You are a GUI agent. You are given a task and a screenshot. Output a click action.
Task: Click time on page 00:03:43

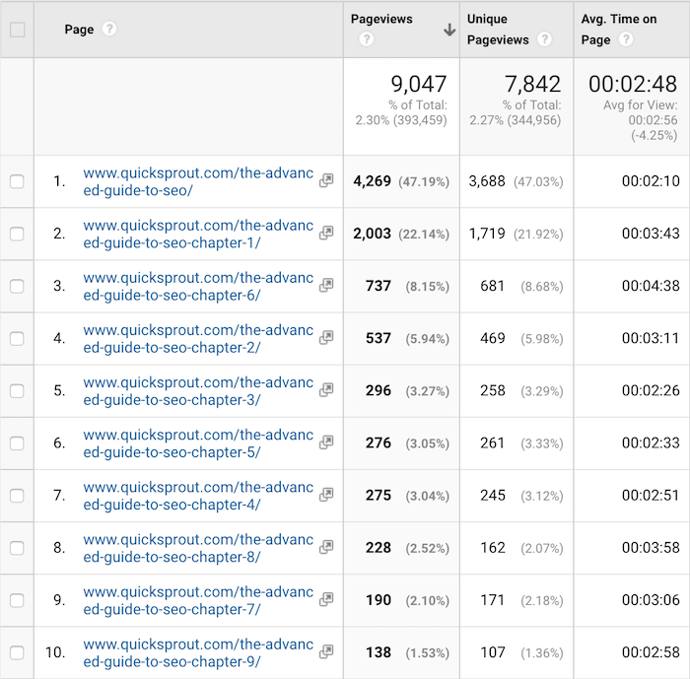tap(651, 234)
